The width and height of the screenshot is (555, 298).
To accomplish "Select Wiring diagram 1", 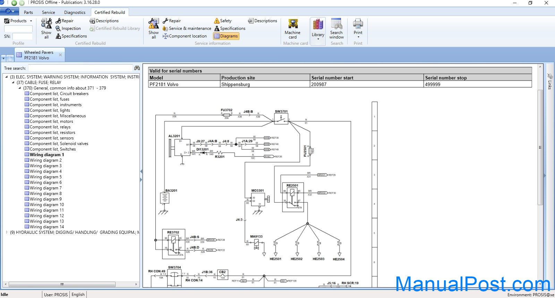I will [x=47, y=155].
